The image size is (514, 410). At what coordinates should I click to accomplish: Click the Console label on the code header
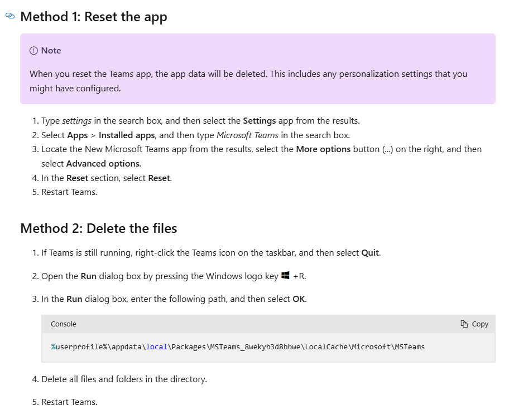coord(64,324)
